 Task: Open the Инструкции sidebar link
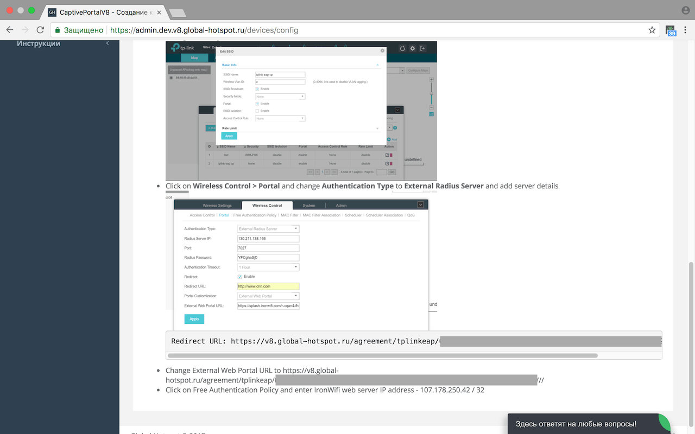click(39, 43)
